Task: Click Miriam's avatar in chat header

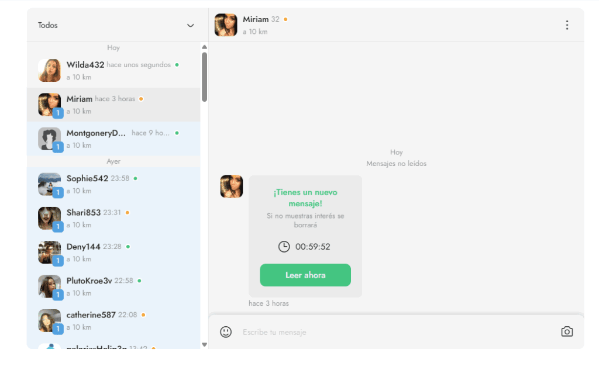Action: (226, 25)
